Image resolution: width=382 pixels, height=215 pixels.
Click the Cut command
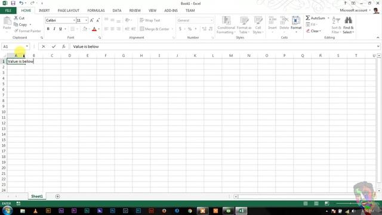point(19,18)
